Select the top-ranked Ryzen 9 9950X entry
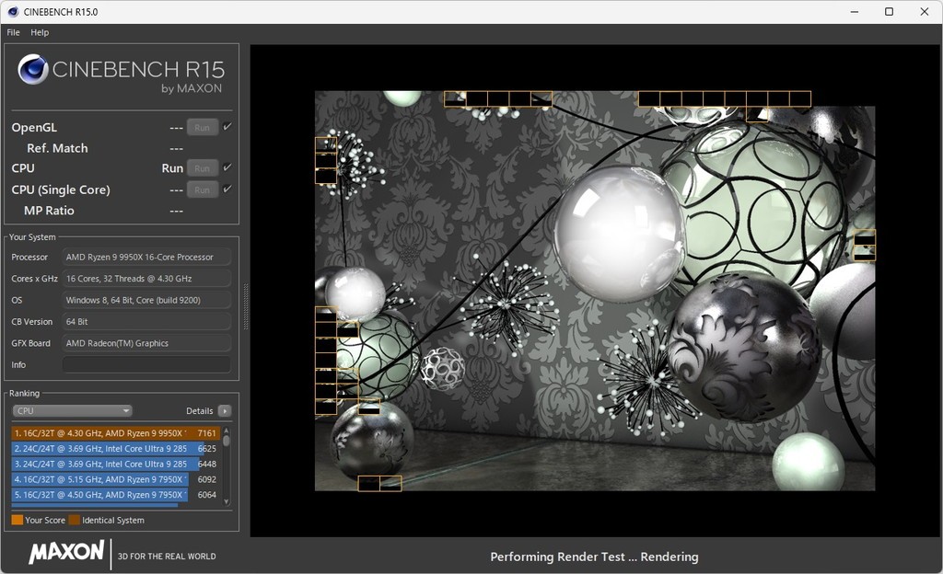This screenshot has height=574, width=943. (101, 433)
